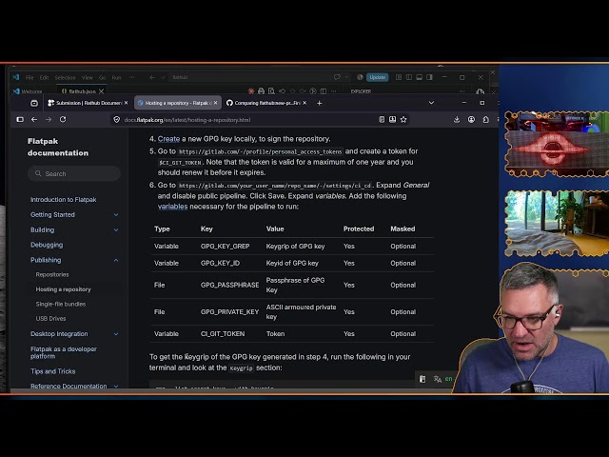Open Introduction to Flatpak in sidebar

point(64,199)
